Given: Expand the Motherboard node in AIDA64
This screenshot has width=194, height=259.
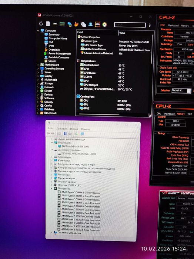Looking at the screenshot, I should (38, 65).
